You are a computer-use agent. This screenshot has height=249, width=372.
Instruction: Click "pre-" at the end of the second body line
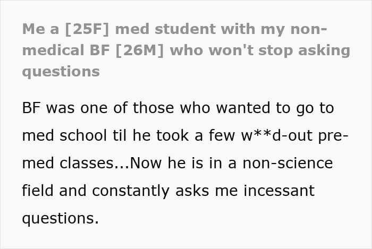[333, 135]
